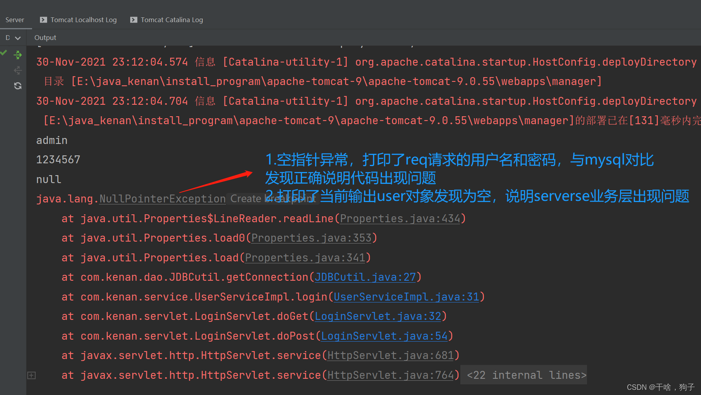
Task: Jump to UserServiceImpl.java:31 source link
Action: click(407, 297)
